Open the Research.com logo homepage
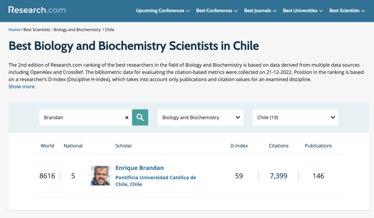Viewport: 374px width, 218px height. click(x=37, y=10)
